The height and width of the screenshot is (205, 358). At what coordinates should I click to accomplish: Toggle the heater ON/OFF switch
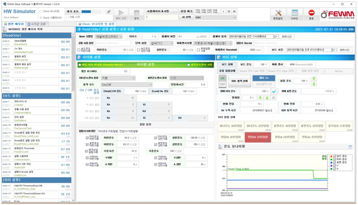pyautogui.click(x=222, y=81)
